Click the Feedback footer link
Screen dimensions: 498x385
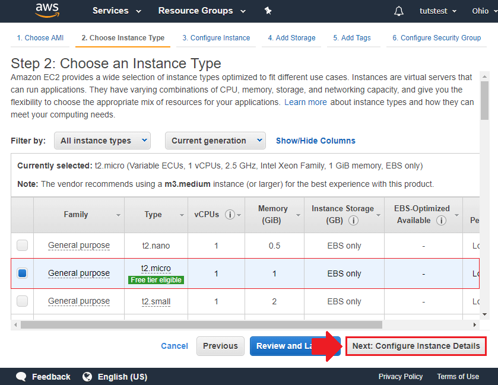51,377
